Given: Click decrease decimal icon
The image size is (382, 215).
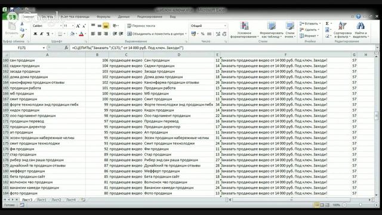Looking at the screenshot, I should 224,34.
